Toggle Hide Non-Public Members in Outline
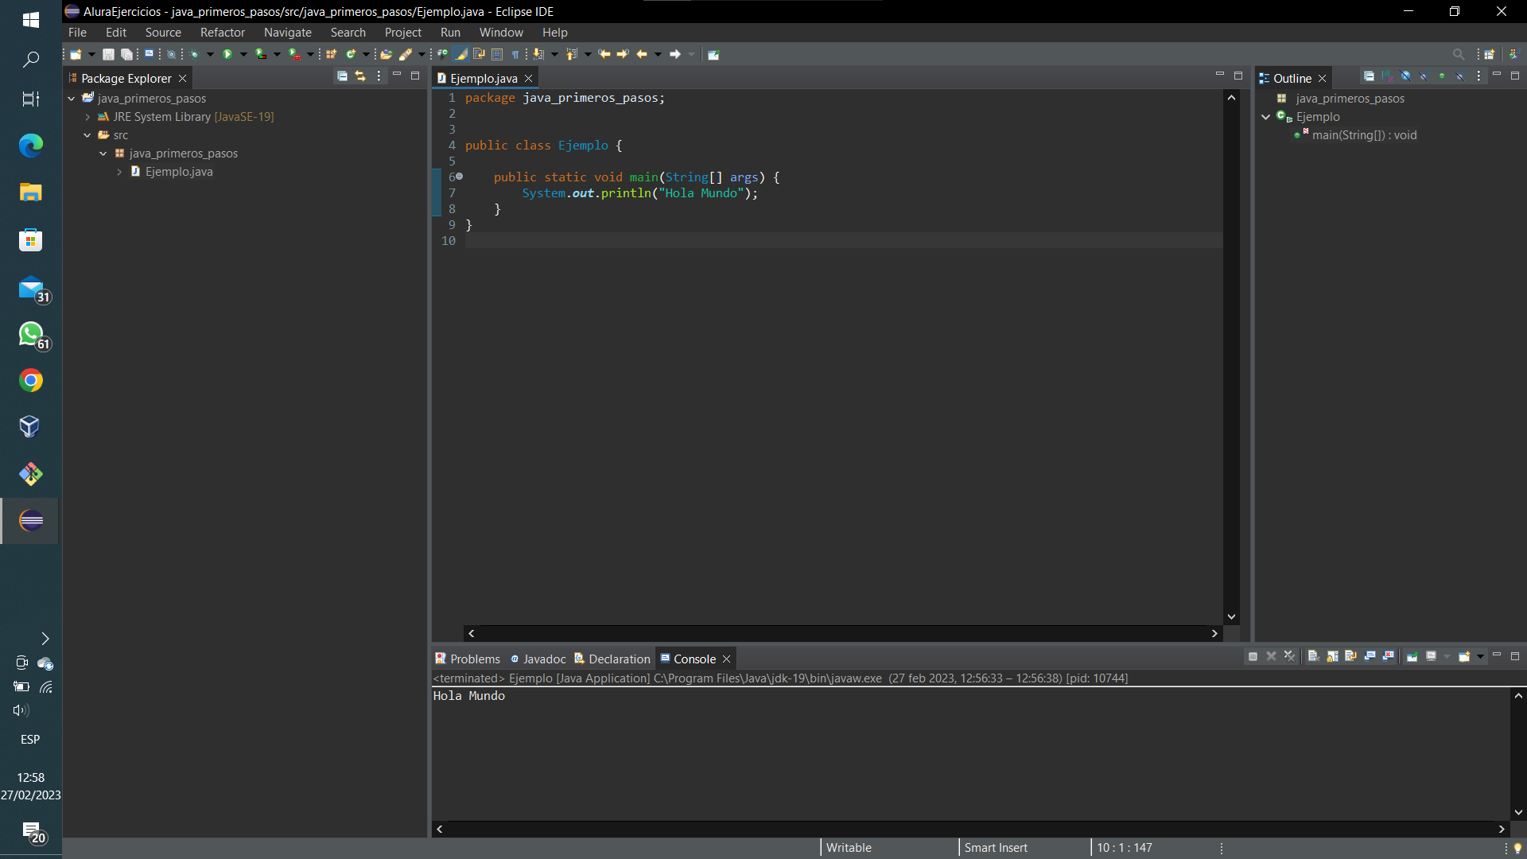 pos(1442,76)
